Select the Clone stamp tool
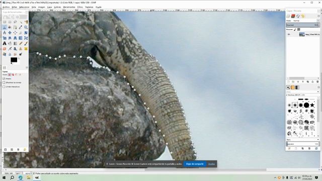 pos(21,49)
